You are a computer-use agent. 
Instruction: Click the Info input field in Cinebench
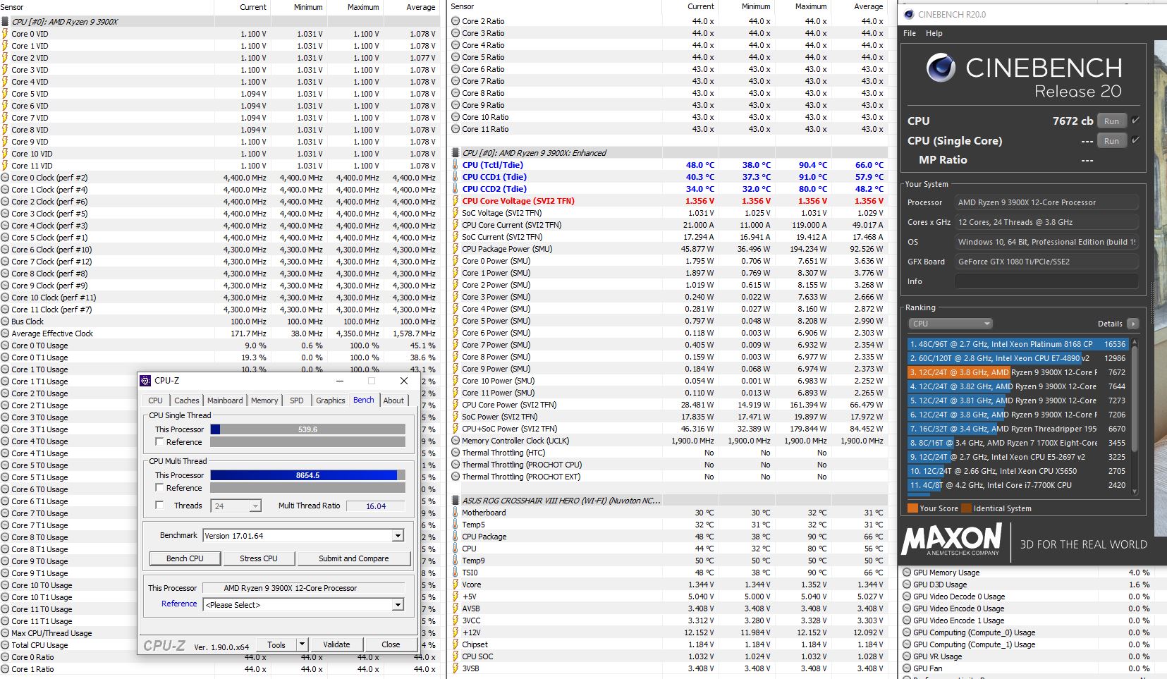pyautogui.click(x=1046, y=281)
